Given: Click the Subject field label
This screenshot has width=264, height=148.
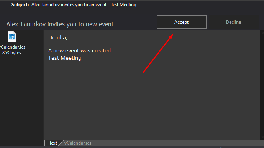Looking at the screenshot, I should 20,5.
